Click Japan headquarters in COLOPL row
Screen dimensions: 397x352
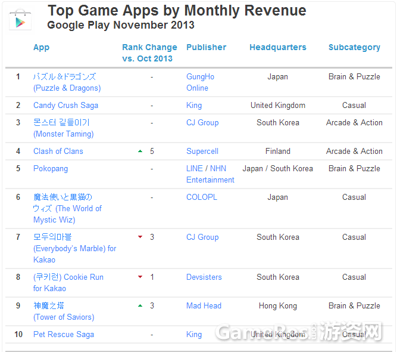point(278,197)
